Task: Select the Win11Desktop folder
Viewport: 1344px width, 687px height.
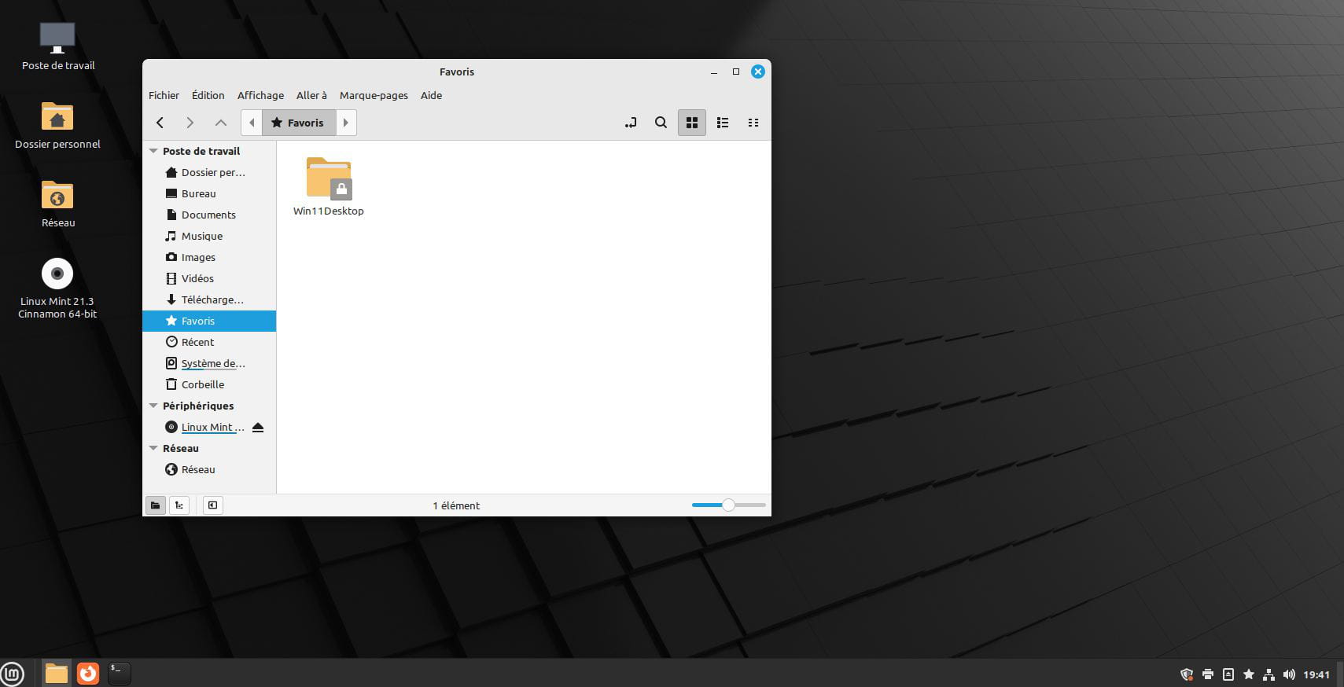Action: pyautogui.click(x=329, y=186)
